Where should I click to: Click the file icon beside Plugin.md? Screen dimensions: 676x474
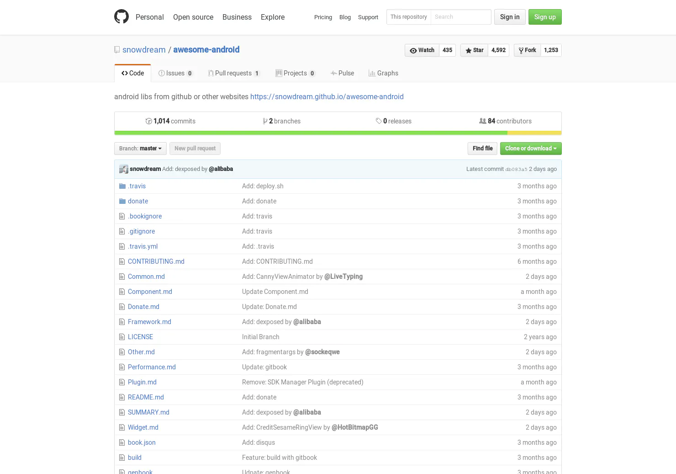click(122, 382)
